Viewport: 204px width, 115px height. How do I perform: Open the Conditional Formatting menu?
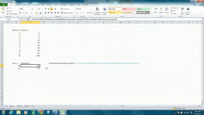tap(97, 11)
